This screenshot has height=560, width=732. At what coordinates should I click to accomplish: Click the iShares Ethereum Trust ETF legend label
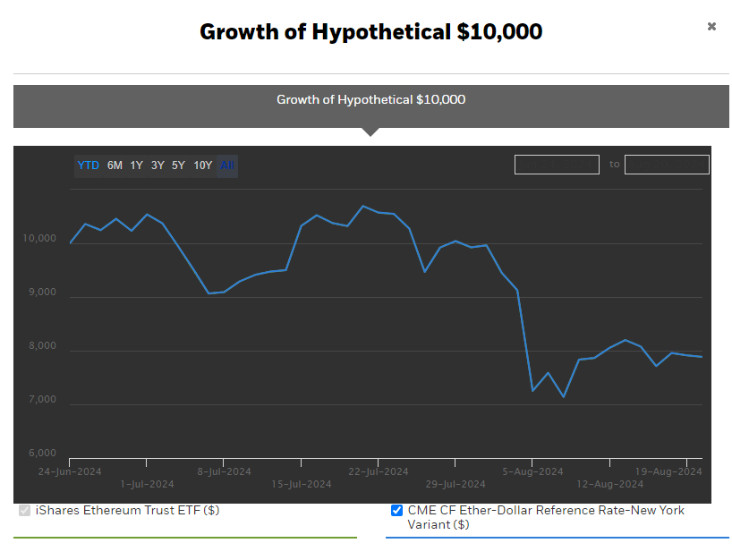[127, 511]
